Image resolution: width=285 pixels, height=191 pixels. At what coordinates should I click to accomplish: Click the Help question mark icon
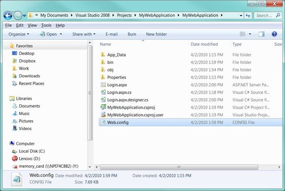coord(274,34)
